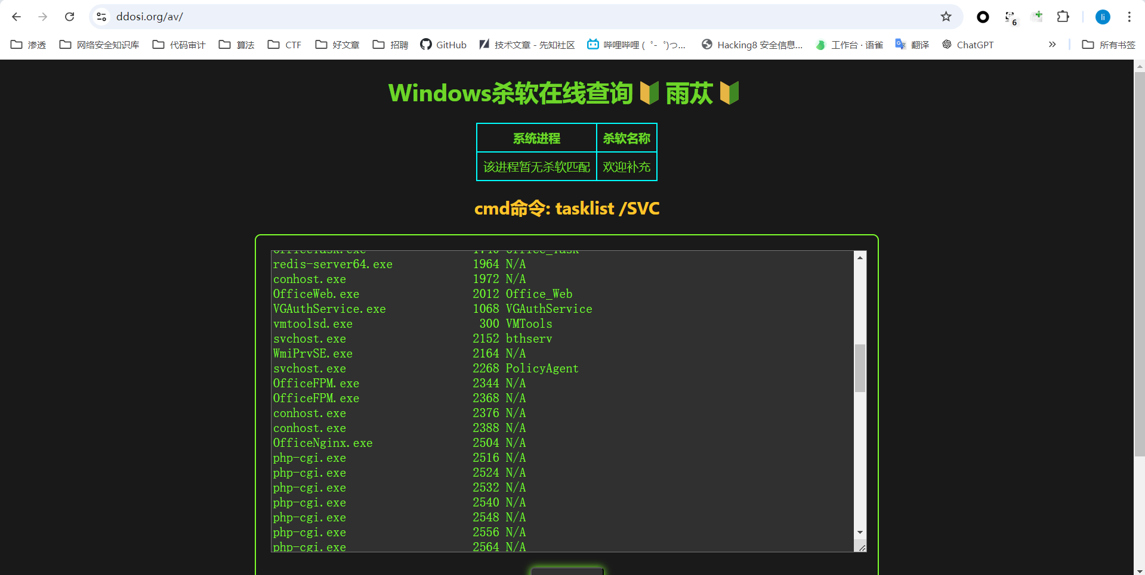The height and width of the screenshot is (575, 1145).
Task: Click the page vertical scrollbar thumb
Action: coord(1140,264)
